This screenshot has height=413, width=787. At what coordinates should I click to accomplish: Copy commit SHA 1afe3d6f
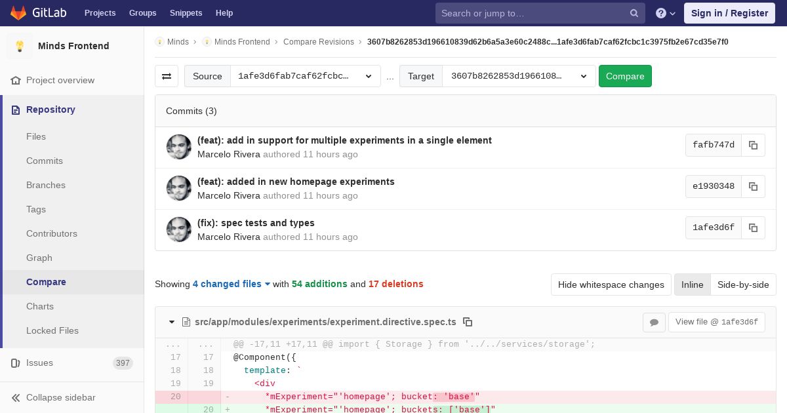click(x=753, y=227)
